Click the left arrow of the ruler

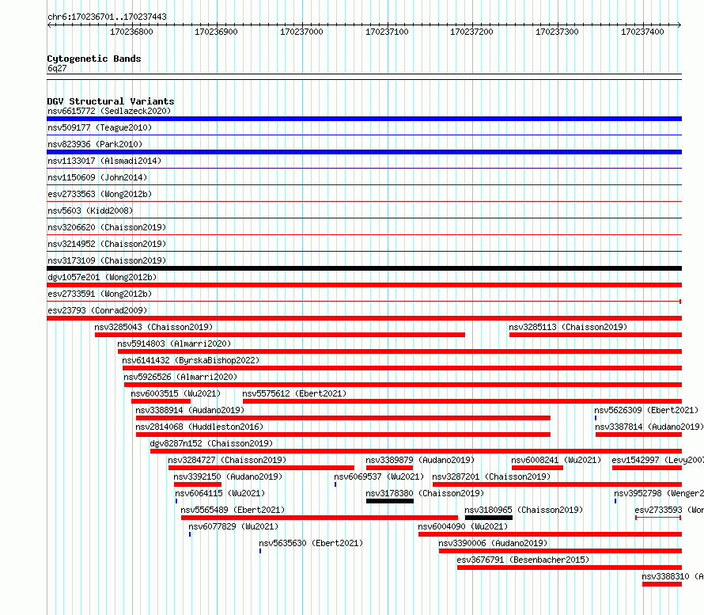(49, 25)
